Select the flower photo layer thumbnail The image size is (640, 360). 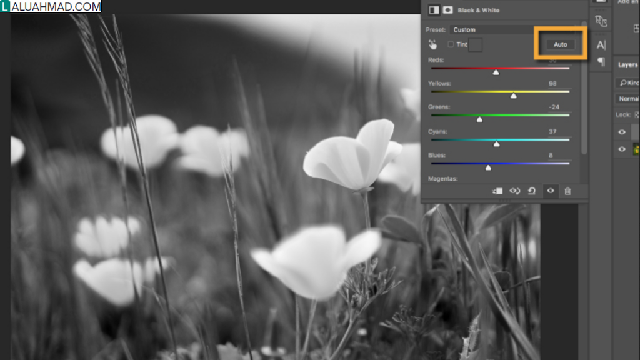pos(636,149)
